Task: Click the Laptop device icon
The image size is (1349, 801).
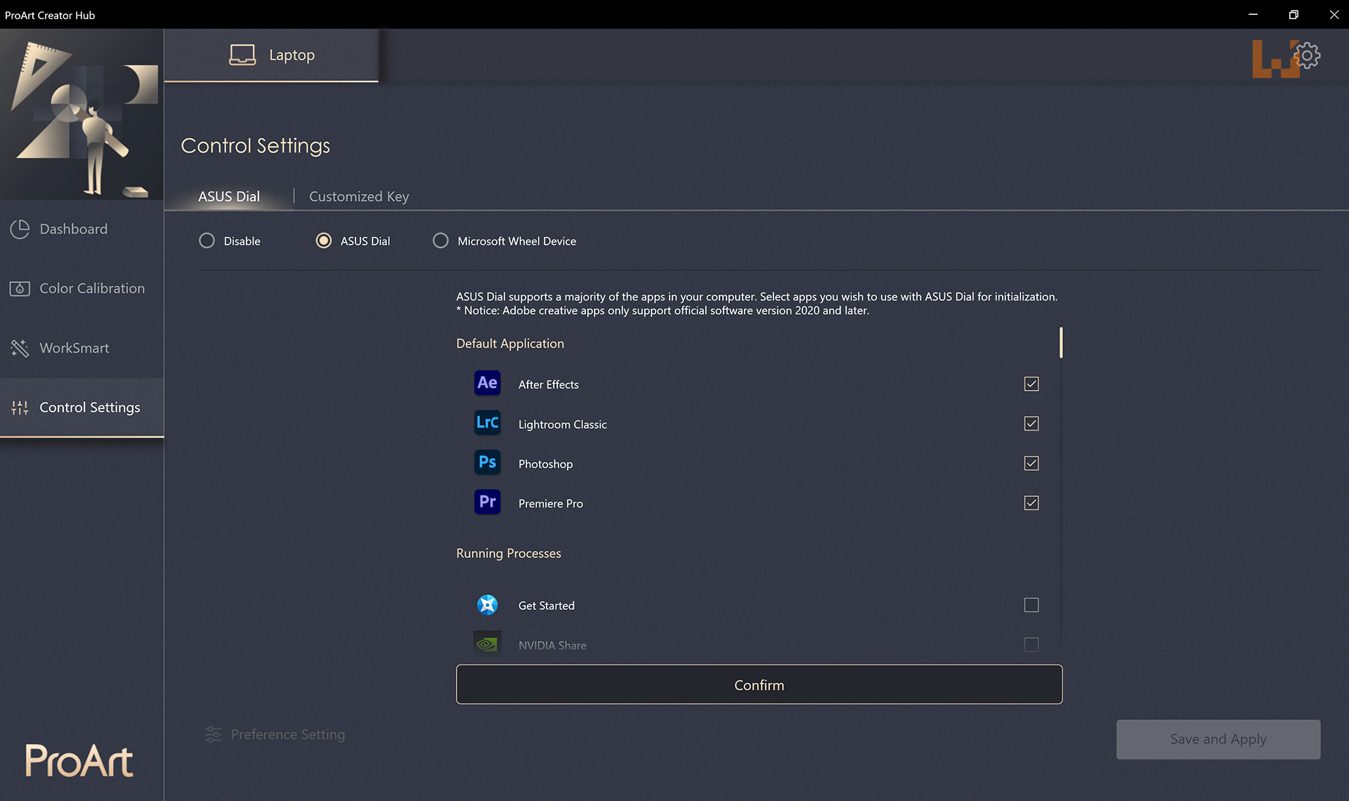Action: tap(242, 55)
